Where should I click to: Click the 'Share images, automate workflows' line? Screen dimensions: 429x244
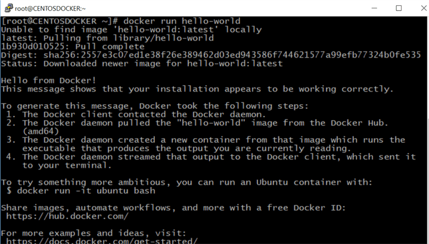coord(173,208)
